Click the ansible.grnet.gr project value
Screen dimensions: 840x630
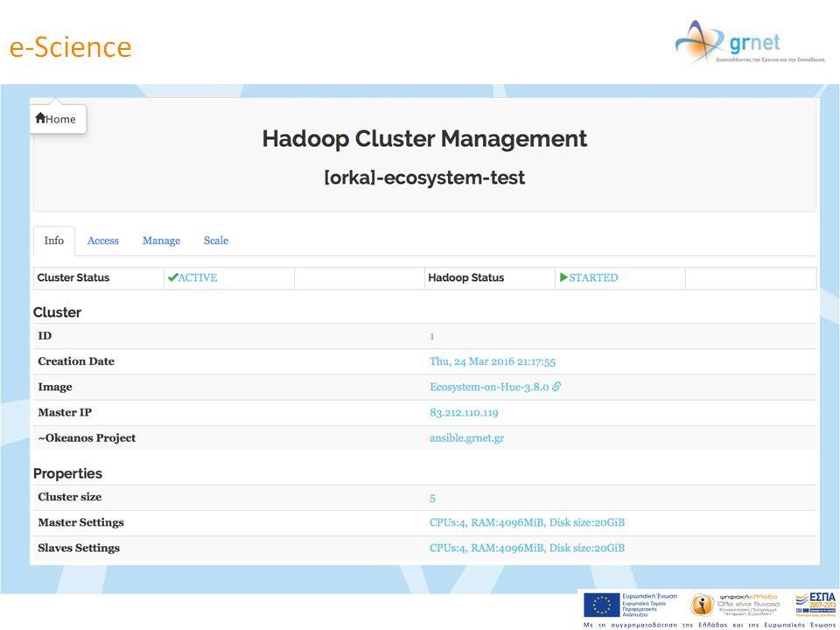tap(466, 438)
